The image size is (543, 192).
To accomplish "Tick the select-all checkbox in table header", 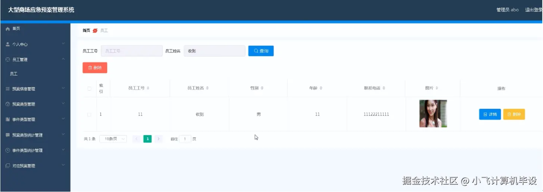I will point(89,89).
